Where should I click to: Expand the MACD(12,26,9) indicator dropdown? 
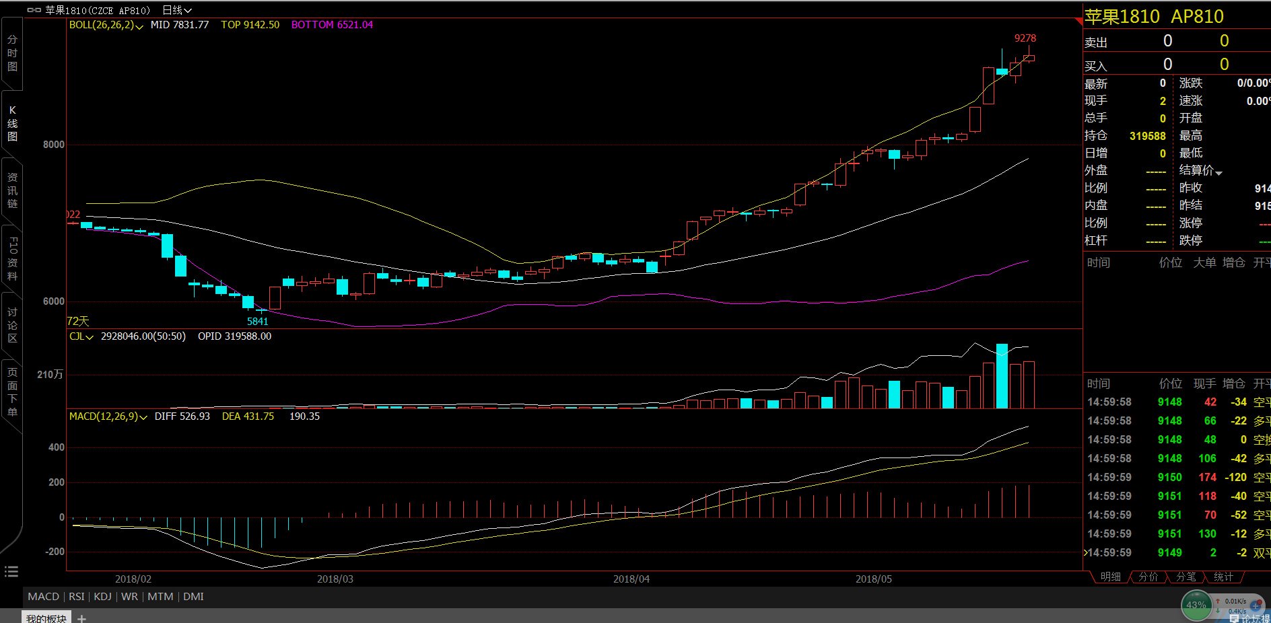[x=108, y=416]
